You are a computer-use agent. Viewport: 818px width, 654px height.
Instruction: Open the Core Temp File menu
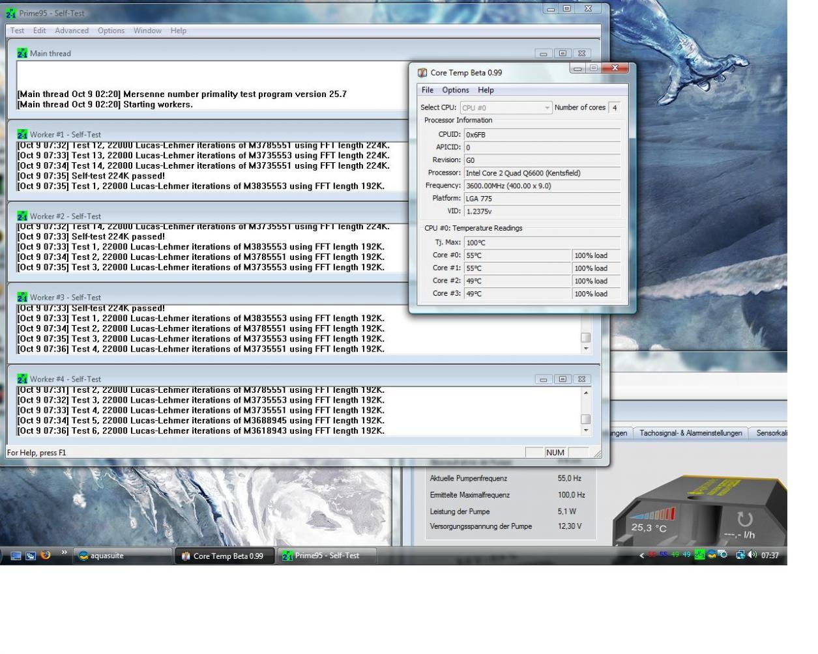428,90
